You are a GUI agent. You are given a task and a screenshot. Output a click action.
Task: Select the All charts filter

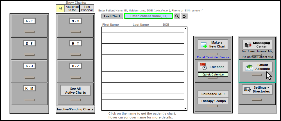point(60,9)
